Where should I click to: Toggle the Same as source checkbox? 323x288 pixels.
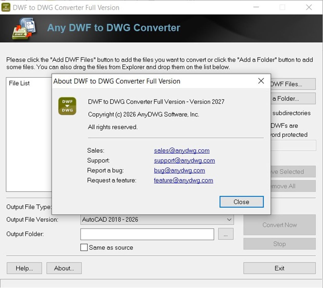(x=84, y=247)
